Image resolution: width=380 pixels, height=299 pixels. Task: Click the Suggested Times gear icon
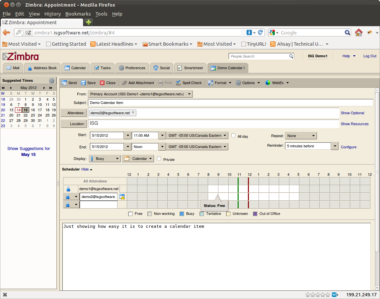tap(52, 80)
